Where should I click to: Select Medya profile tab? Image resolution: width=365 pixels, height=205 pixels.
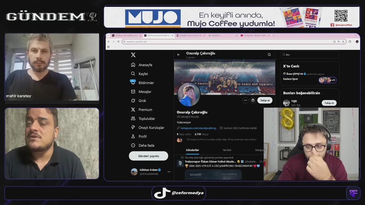pos(259,150)
